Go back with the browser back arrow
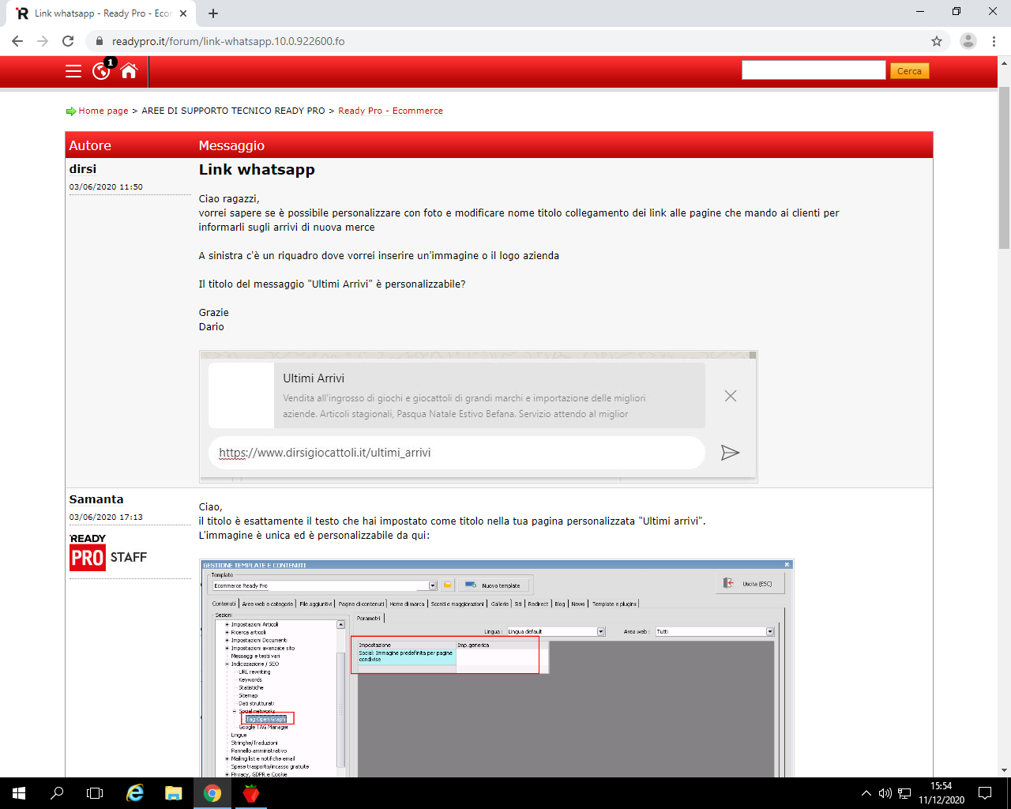 (x=17, y=41)
